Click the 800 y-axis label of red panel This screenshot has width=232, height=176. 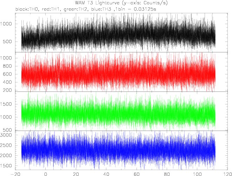point(7,66)
